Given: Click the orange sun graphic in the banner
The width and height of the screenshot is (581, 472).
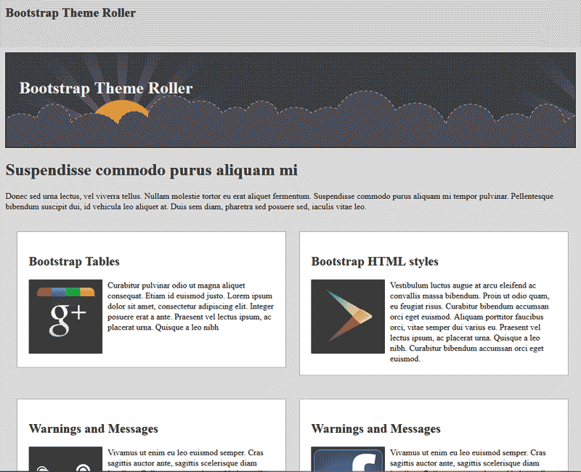Looking at the screenshot, I should pos(121,112).
